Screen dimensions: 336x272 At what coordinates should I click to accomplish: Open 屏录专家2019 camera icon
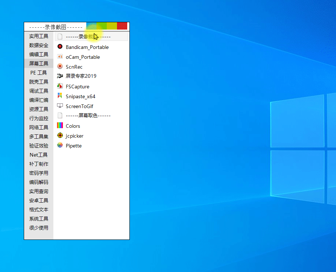point(60,76)
